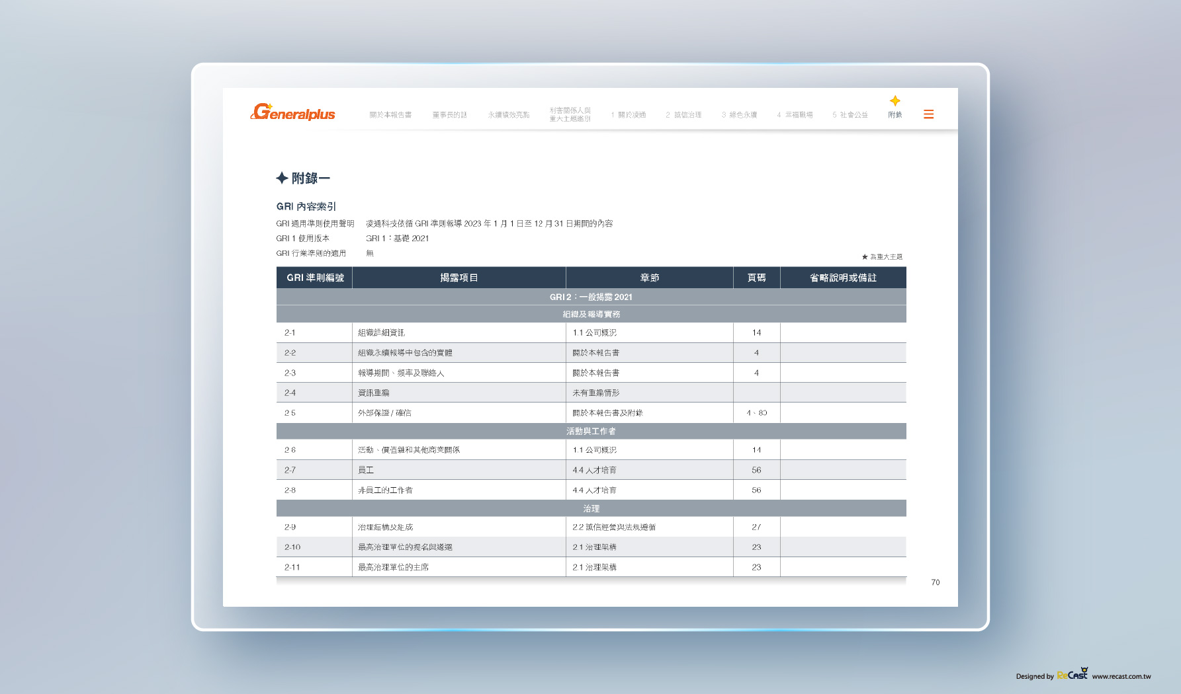This screenshot has height=694, width=1181.
Task: Select cell 資訊重編
Action: point(459,393)
